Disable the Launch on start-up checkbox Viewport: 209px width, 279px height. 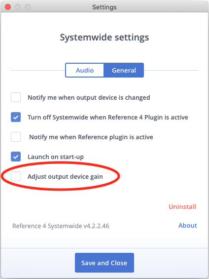point(16,157)
